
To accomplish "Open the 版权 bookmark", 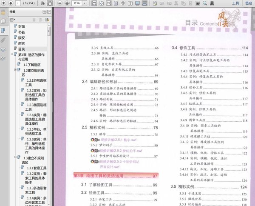I will [x=21, y=38].
